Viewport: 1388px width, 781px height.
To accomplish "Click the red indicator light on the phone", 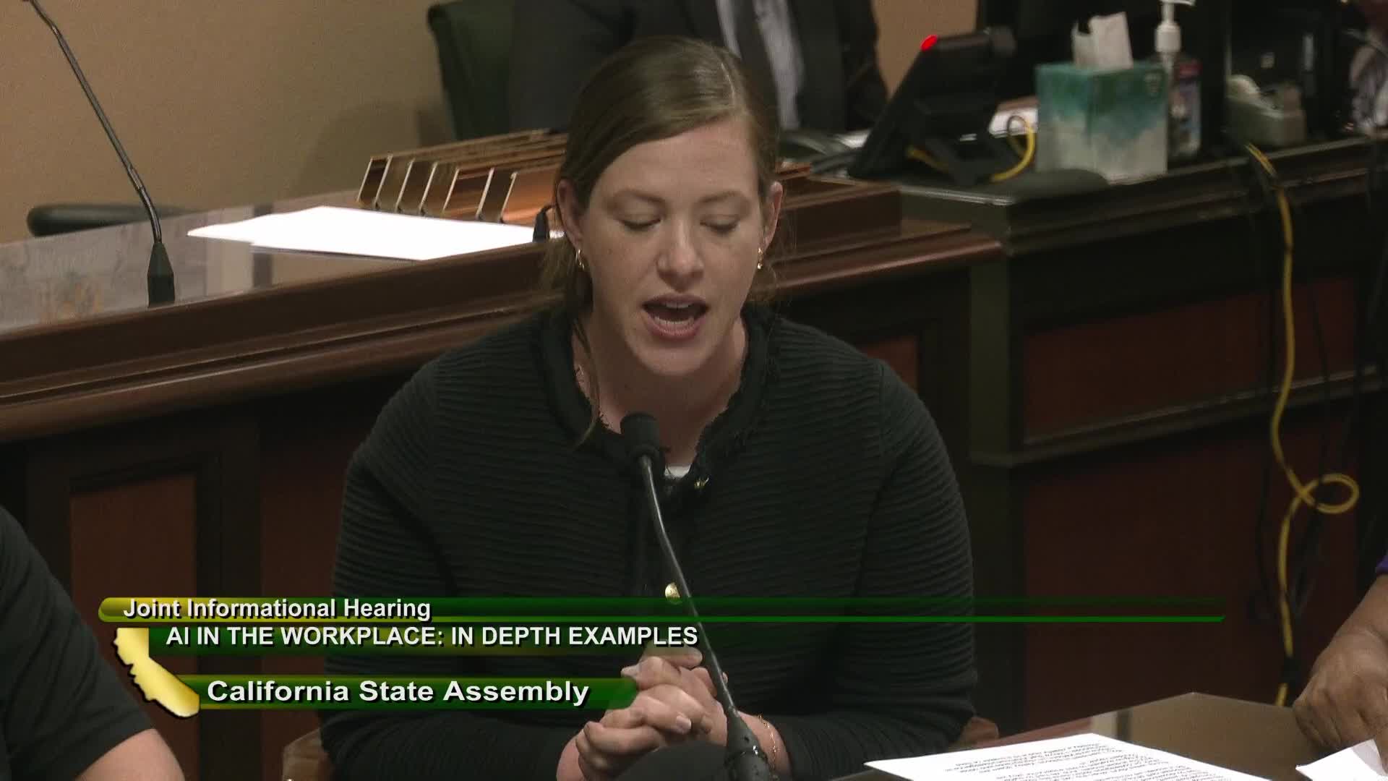I will point(928,42).
